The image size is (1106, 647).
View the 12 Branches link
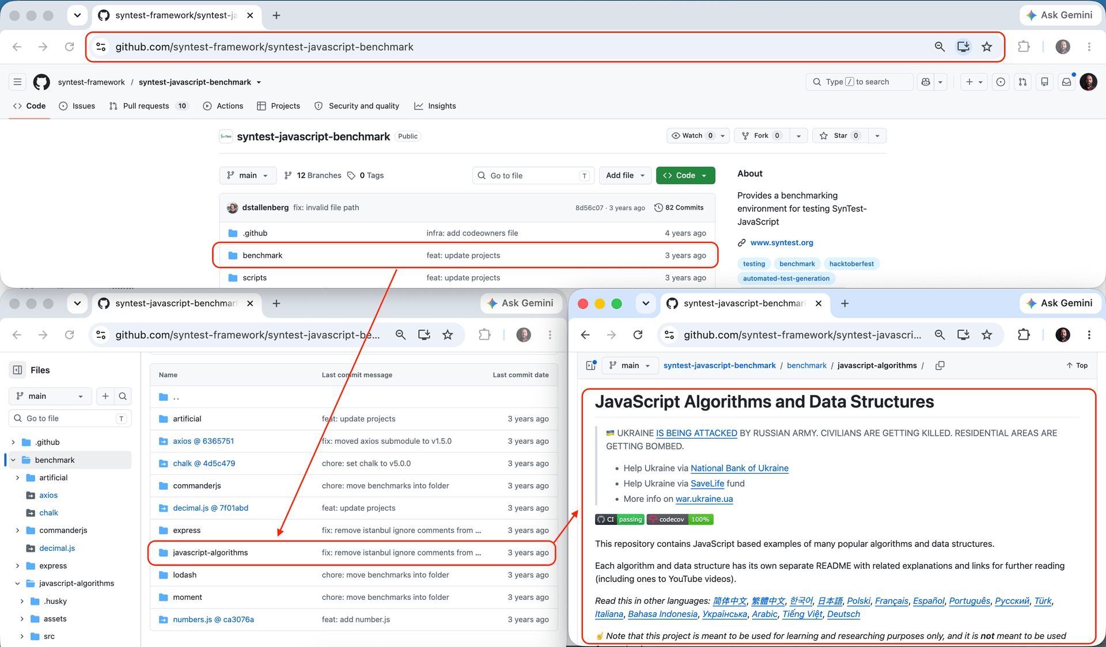tap(313, 176)
